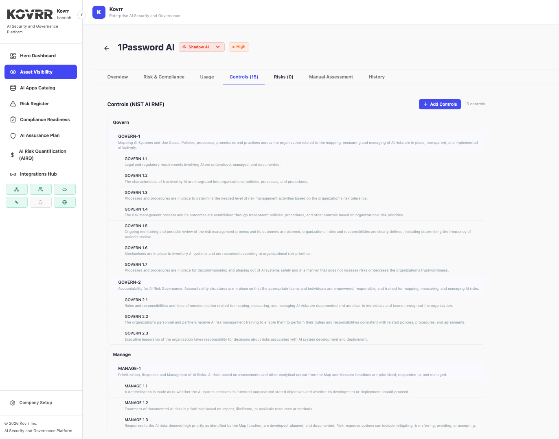Go back using the left arrow icon
559x439 pixels.
tap(107, 48)
